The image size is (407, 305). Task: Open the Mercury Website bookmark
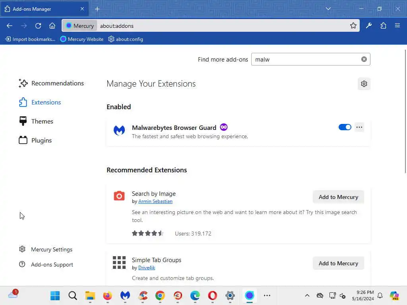pos(82,39)
